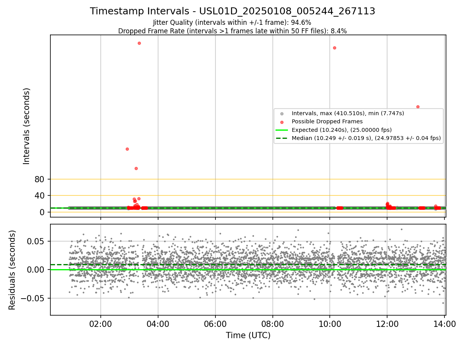The height and width of the screenshot is (349, 465).
Task: Click the '12:00' time tick label
Action: coord(387,324)
